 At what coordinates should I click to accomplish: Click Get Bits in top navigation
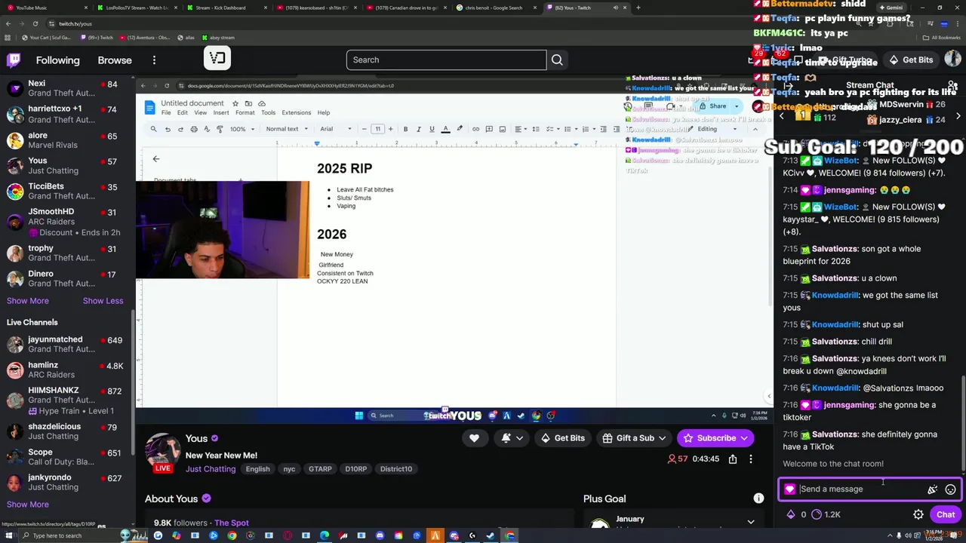coord(910,60)
